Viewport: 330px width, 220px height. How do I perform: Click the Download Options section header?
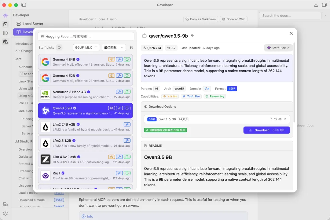pyautogui.click(x=217, y=107)
